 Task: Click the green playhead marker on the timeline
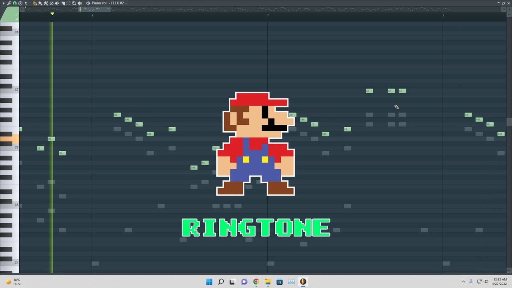52,14
